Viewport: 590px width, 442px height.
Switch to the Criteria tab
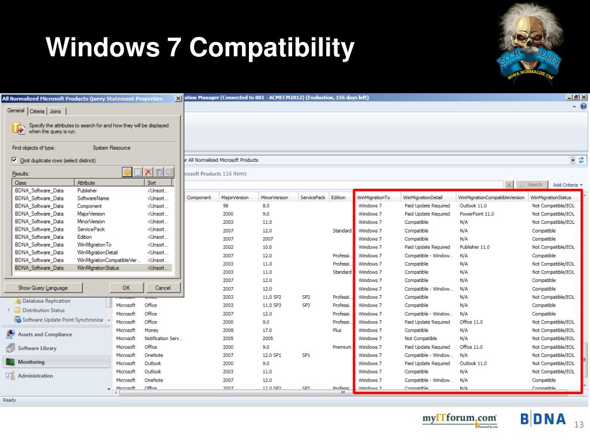37,111
